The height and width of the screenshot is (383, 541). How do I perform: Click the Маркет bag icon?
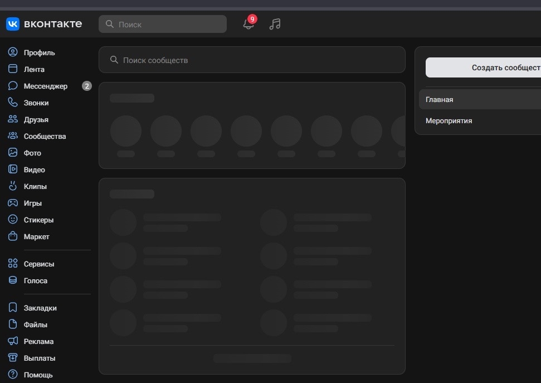13,236
